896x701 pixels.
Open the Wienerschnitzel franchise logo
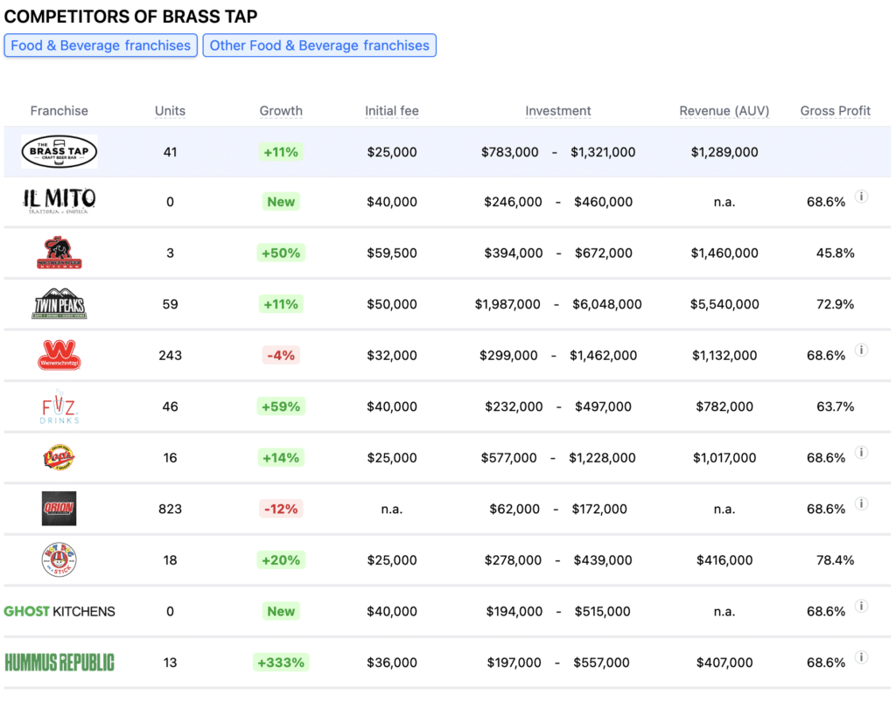[59, 355]
